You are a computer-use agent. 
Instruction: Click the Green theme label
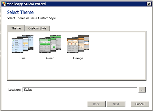pos(50,58)
